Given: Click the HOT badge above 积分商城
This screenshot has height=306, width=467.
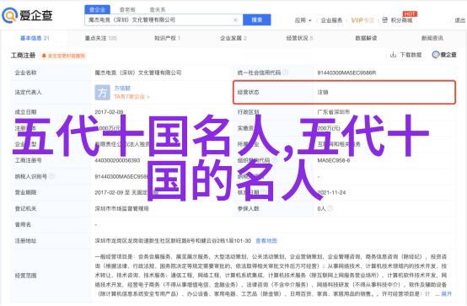Looking at the screenshot, I should (x=410, y=13).
